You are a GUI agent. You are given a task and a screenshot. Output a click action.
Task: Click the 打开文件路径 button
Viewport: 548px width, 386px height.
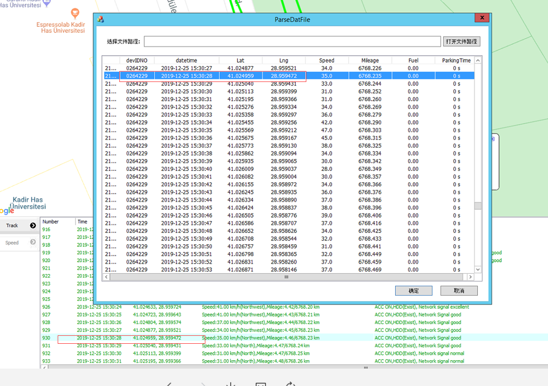tap(461, 42)
